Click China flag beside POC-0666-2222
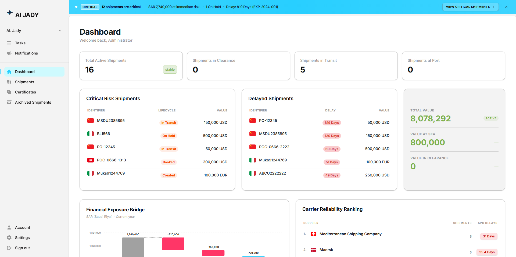This screenshot has height=257, width=516. [x=253, y=147]
